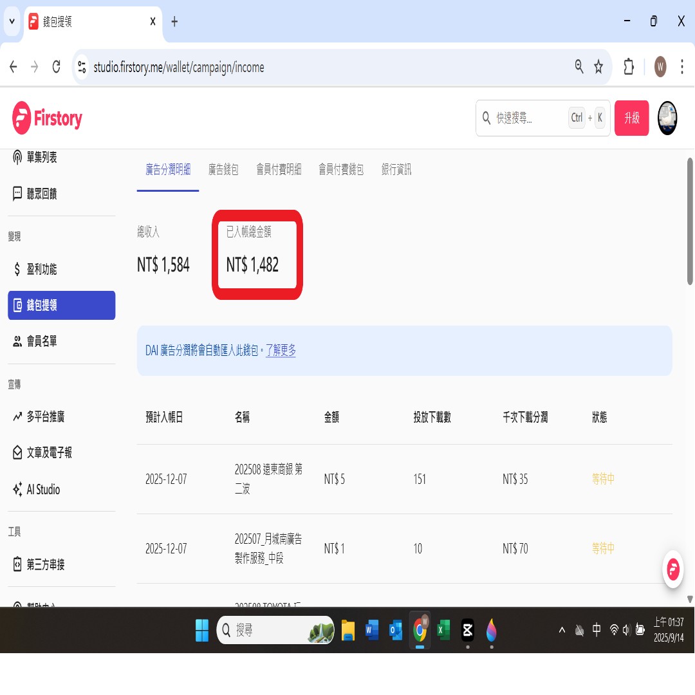Open 聽眾回饋 in the sidebar
The width and height of the screenshot is (695, 695).
click(42, 194)
